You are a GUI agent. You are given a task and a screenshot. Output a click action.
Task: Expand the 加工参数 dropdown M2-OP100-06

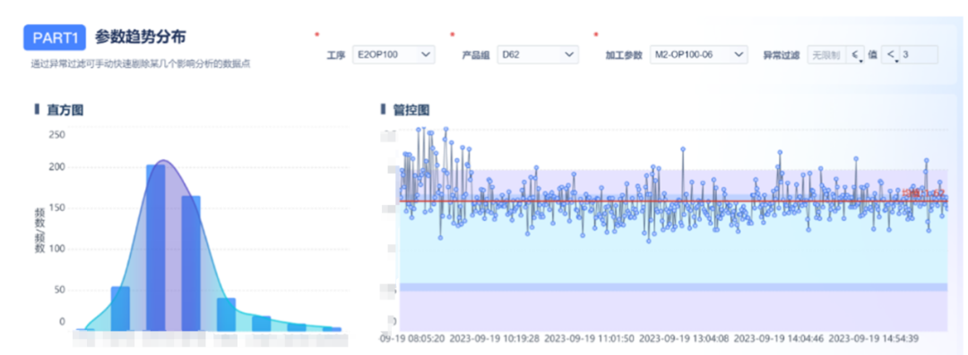tap(699, 55)
